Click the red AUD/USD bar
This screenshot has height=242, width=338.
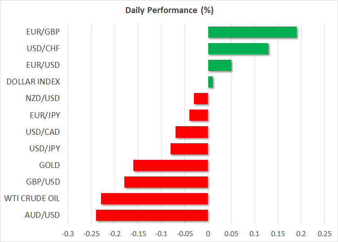click(152, 215)
